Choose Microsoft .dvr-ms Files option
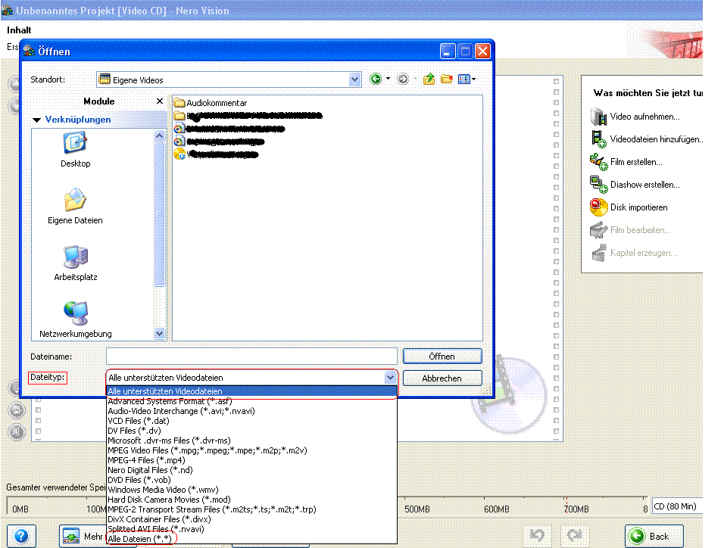724x548 pixels. click(x=251, y=441)
